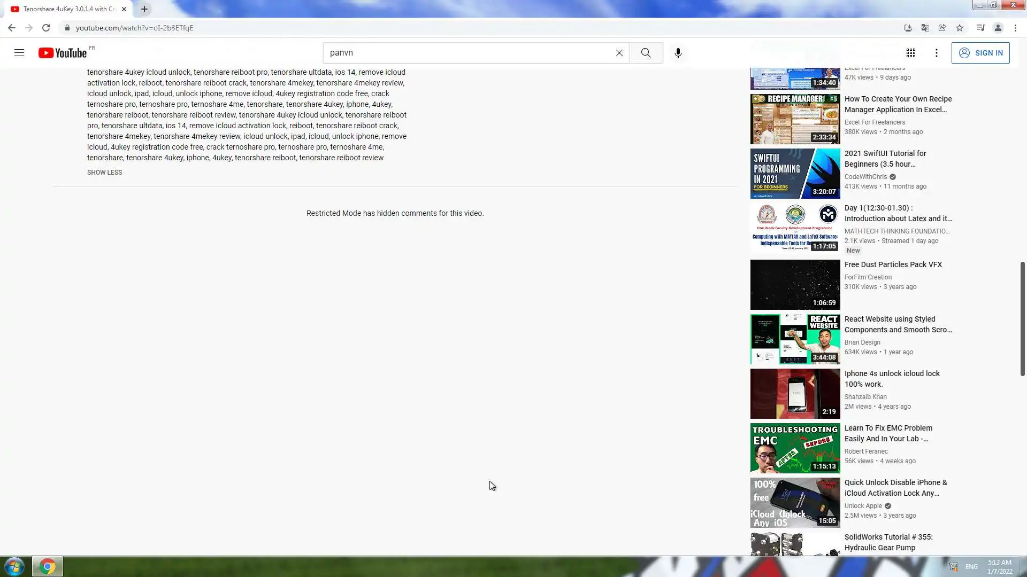Open YouTube settings three-dot menu
The width and height of the screenshot is (1027, 577).
[936, 53]
